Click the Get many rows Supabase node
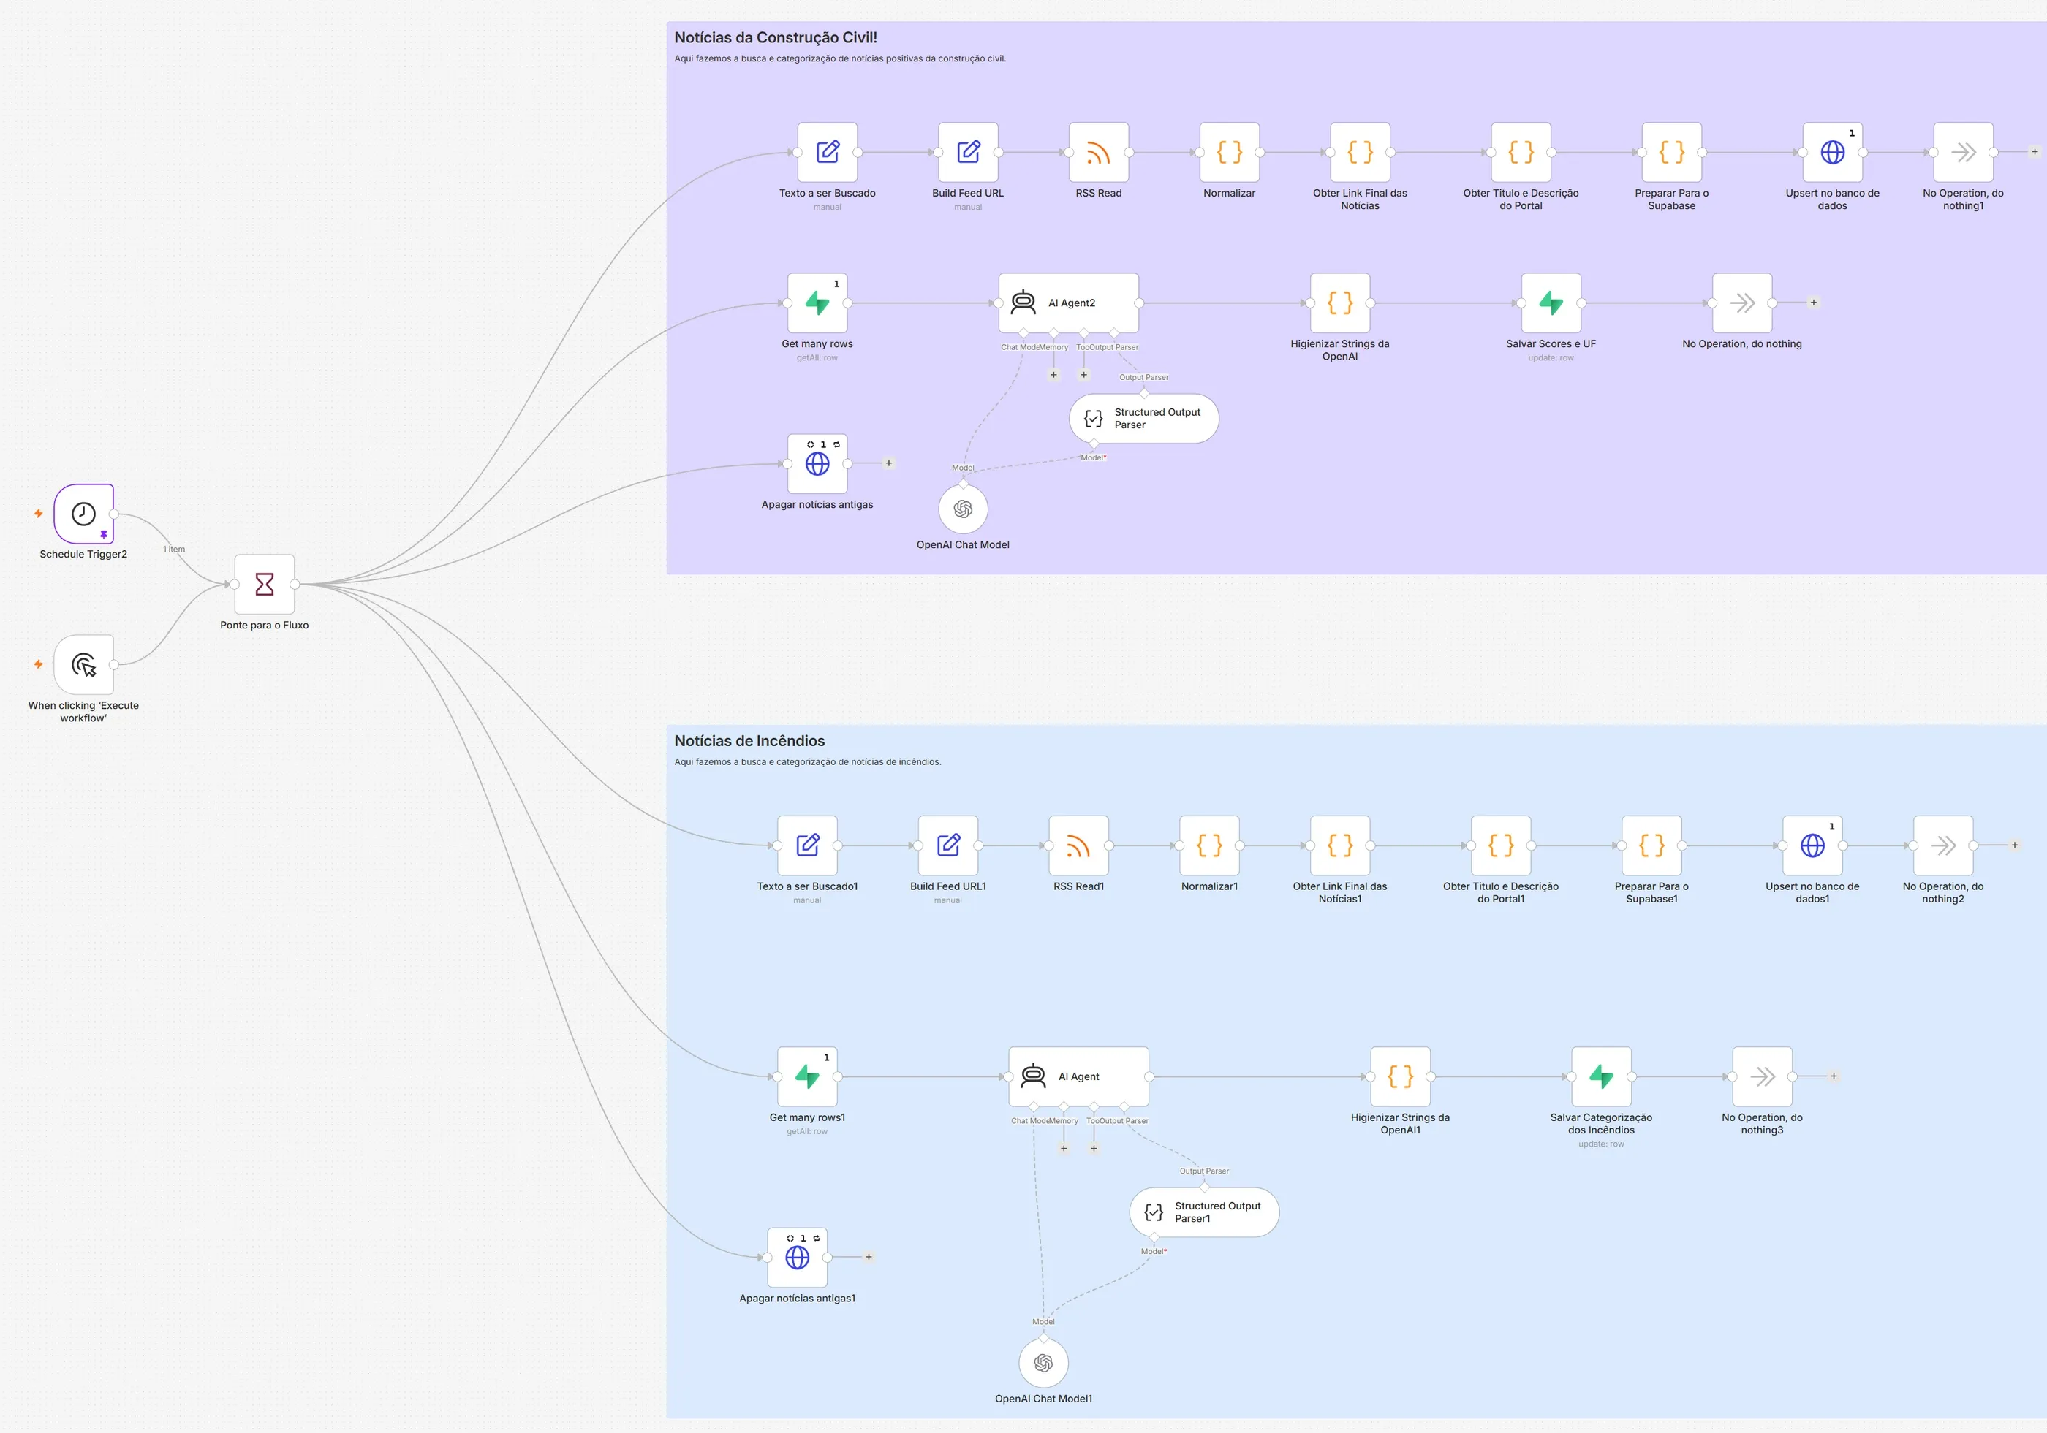This screenshot has width=2047, height=1433. [817, 303]
